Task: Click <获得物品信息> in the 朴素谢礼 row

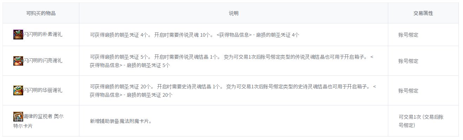Action: pos(234,35)
